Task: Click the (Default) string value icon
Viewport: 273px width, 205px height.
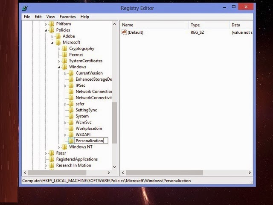Action: (124, 32)
